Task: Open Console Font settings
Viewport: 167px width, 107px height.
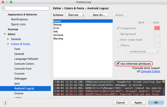Action: [23, 69]
